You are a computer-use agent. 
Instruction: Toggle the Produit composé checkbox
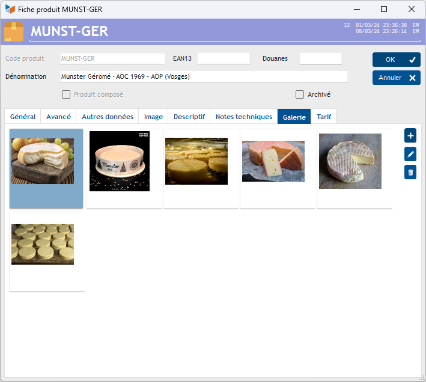[x=66, y=94]
